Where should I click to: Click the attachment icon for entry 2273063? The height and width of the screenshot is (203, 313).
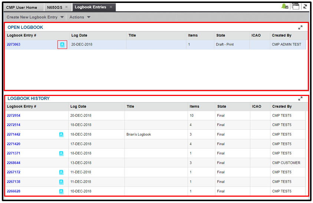tap(62, 44)
